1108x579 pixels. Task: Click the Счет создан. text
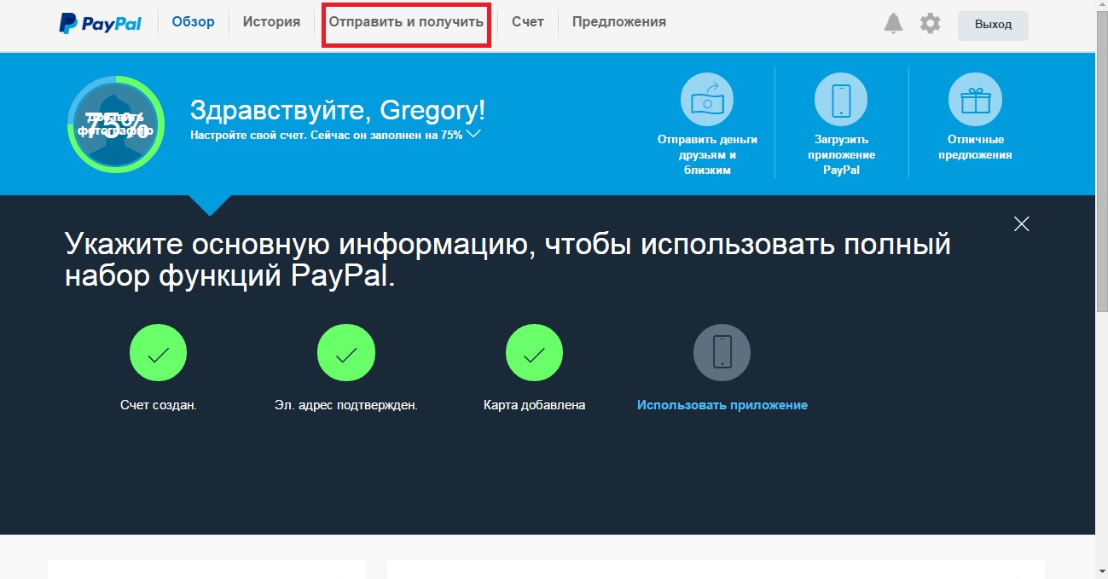159,405
